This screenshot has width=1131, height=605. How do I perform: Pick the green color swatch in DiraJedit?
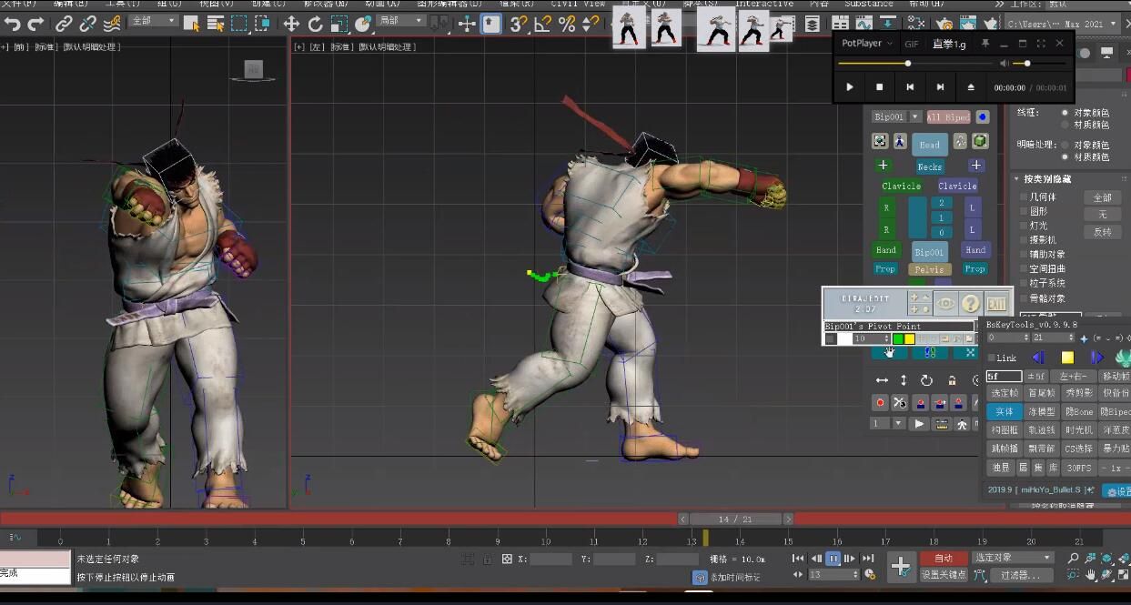click(x=898, y=339)
